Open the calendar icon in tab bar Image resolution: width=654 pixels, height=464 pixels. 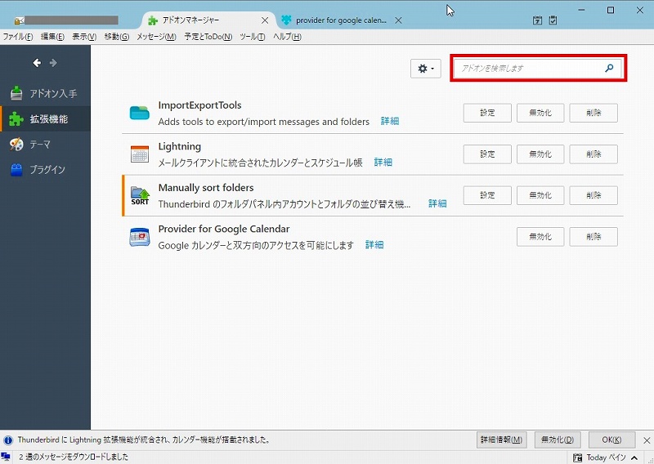(537, 20)
